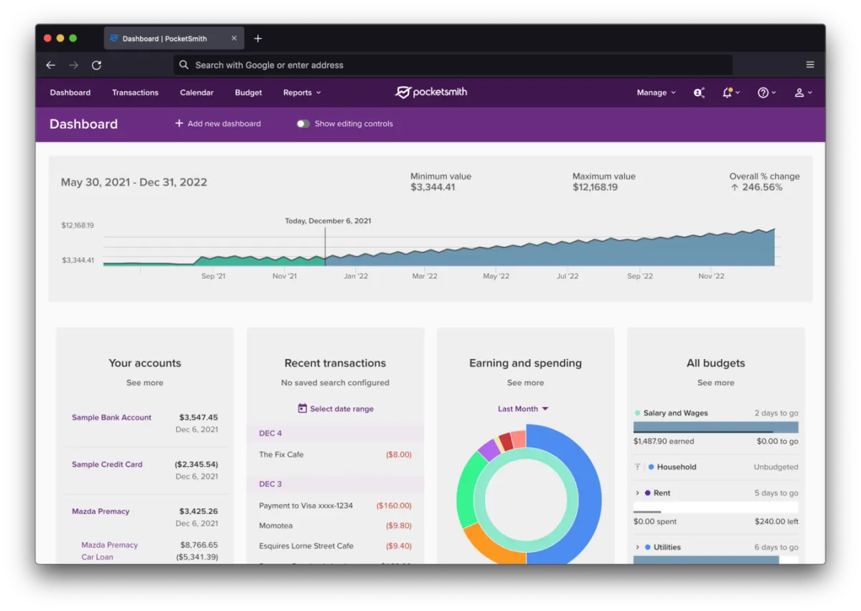Open the account feeds person icon
Viewport: 861px width, 611px height.
[x=699, y=93]
